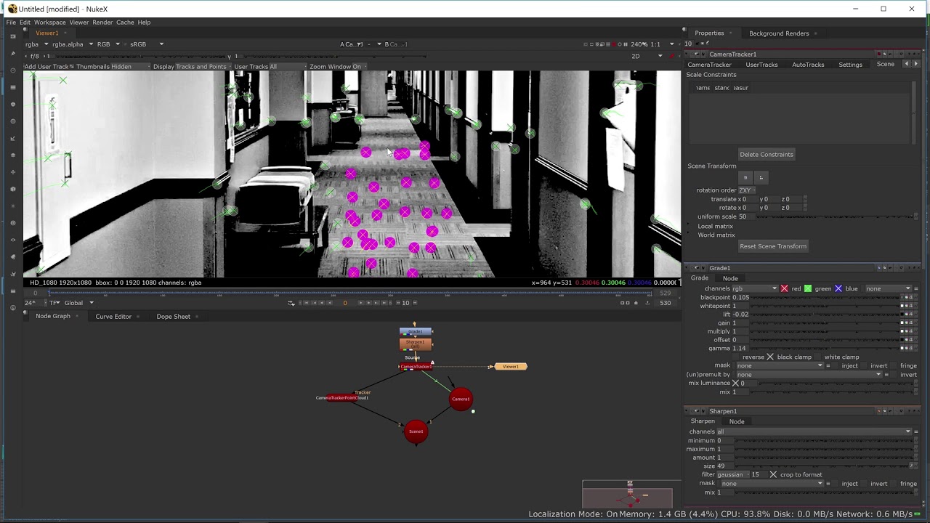The width and height of the screenshot is (930, 523).
Task: Select the CameraTracker1 node
Action: 416,367
